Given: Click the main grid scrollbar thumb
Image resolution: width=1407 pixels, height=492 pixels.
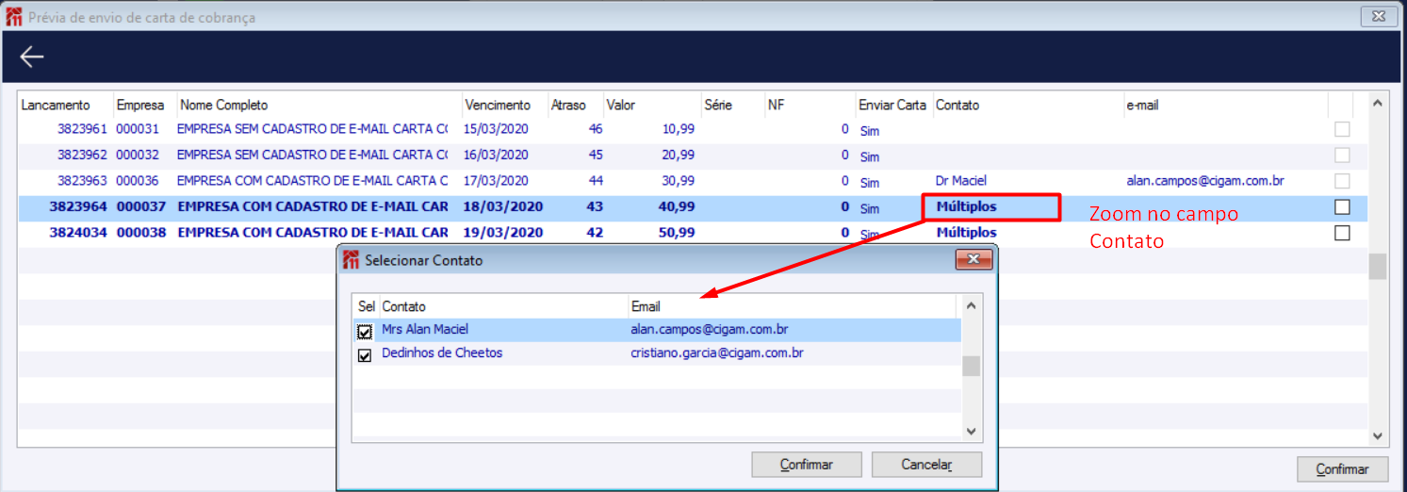Looking at the screenshot, I should tap(1378, 267).
